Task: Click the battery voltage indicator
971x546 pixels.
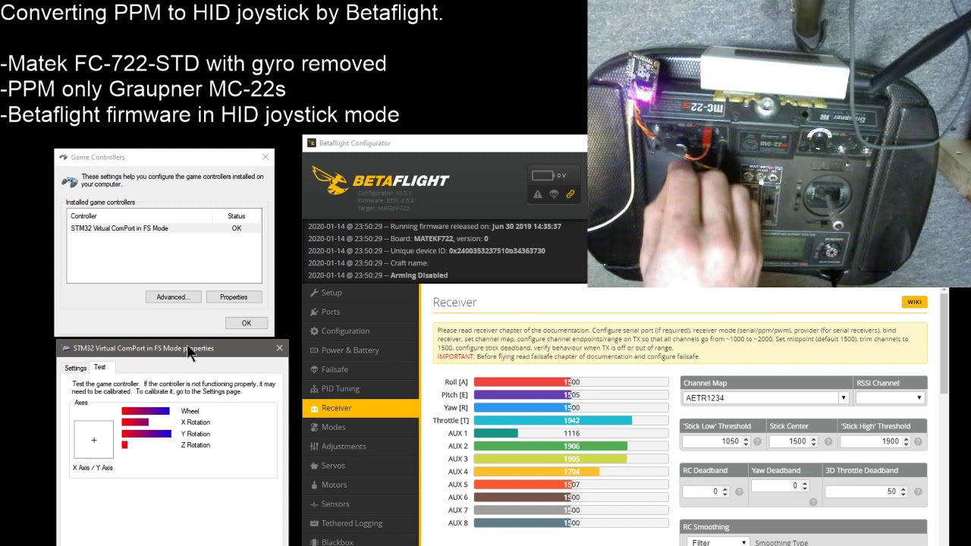Action: (x=548, y=175)
